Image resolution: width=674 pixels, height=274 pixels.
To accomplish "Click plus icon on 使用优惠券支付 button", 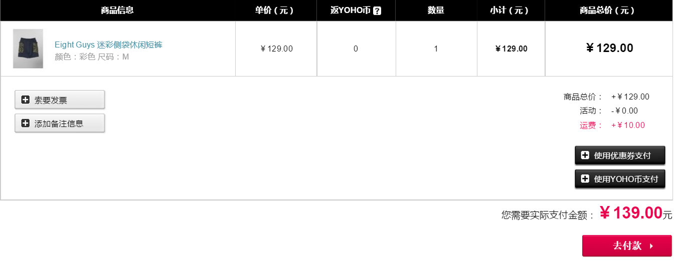I will coord(585,155).
